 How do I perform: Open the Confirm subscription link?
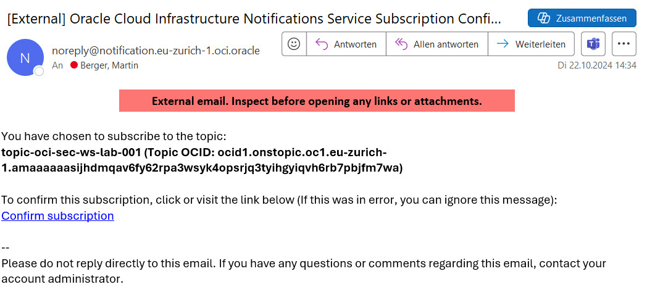pyautogui.click(x=57, y=215)
